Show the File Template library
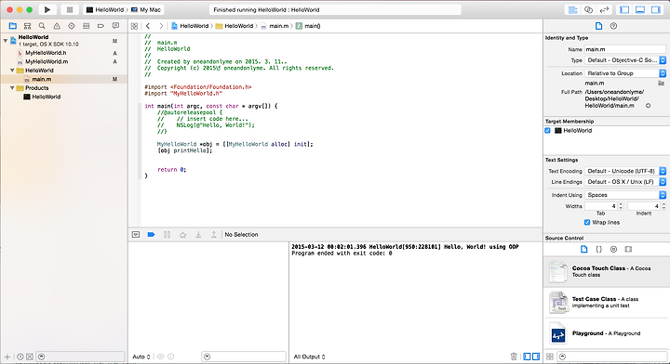The height and width of the screenshot is (364, 670). 584,250
